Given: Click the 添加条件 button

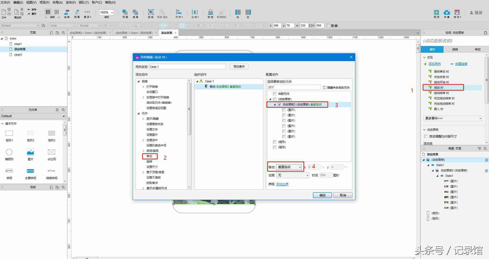Looking at the screenshot, I should pos(239,66).
